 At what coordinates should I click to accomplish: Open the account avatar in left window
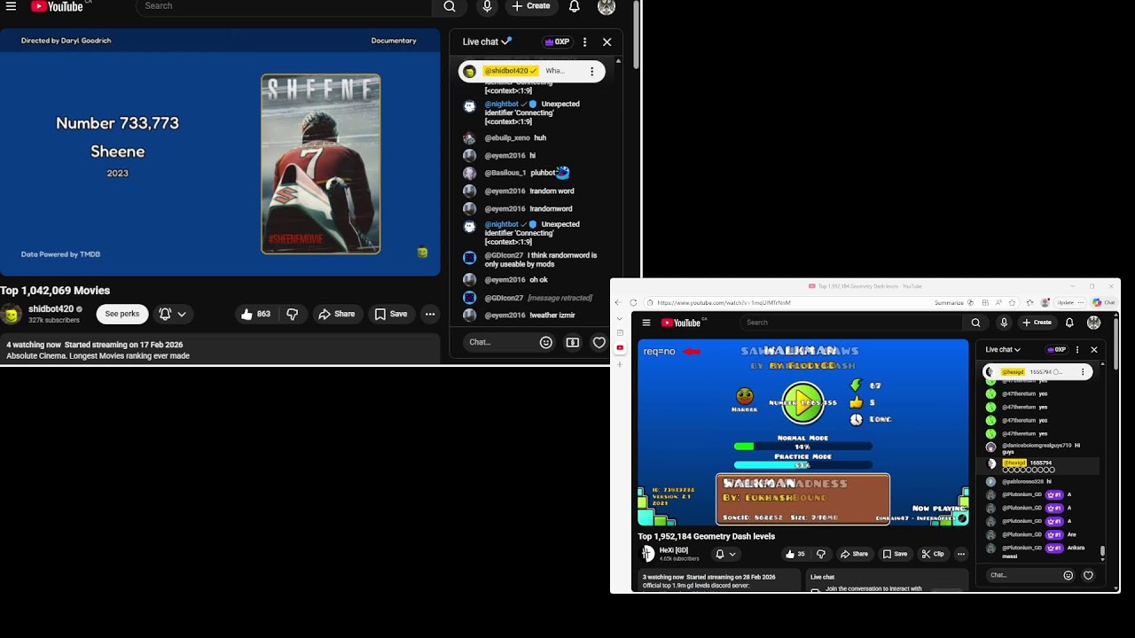coord(607,7)
